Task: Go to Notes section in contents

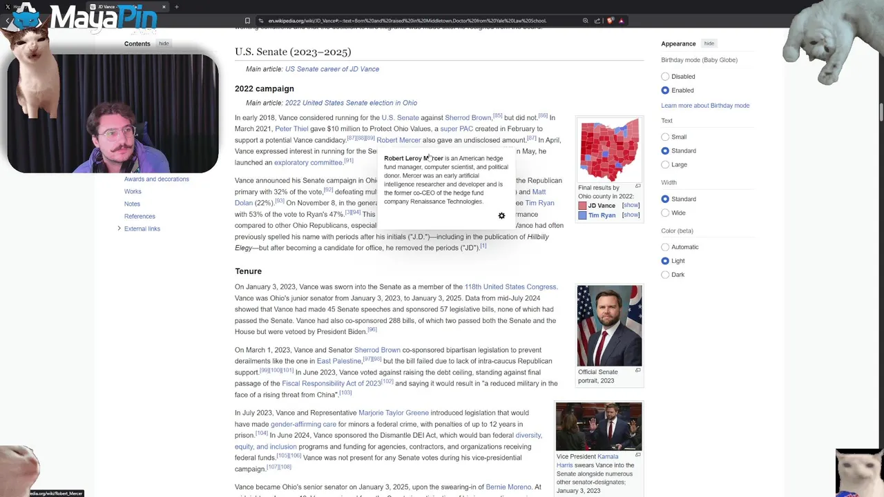Action: point(132,204)
